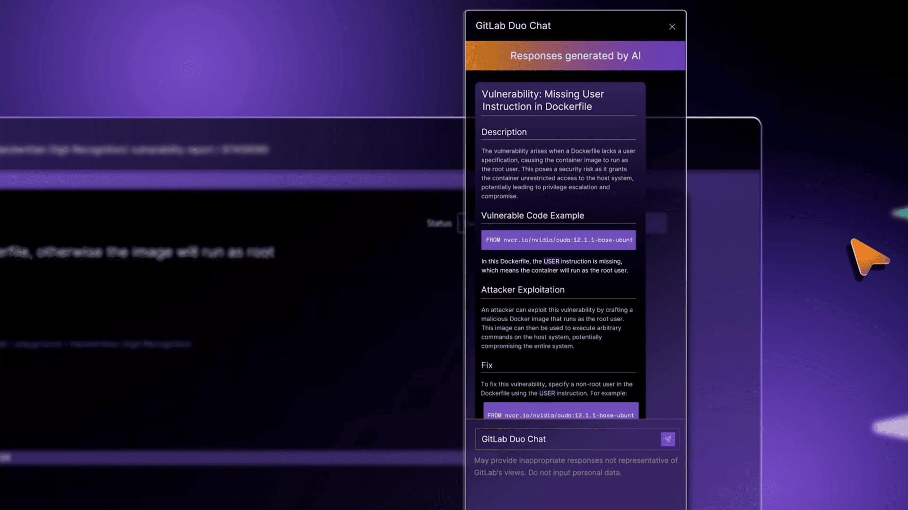
Task: Click the GitLab Duo Chat panel title
Action: (x=513, y=26)
